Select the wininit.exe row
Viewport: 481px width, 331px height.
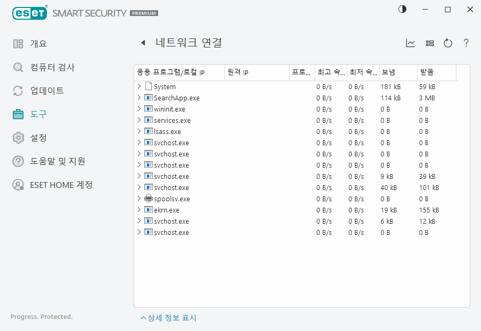click(169, 109)
